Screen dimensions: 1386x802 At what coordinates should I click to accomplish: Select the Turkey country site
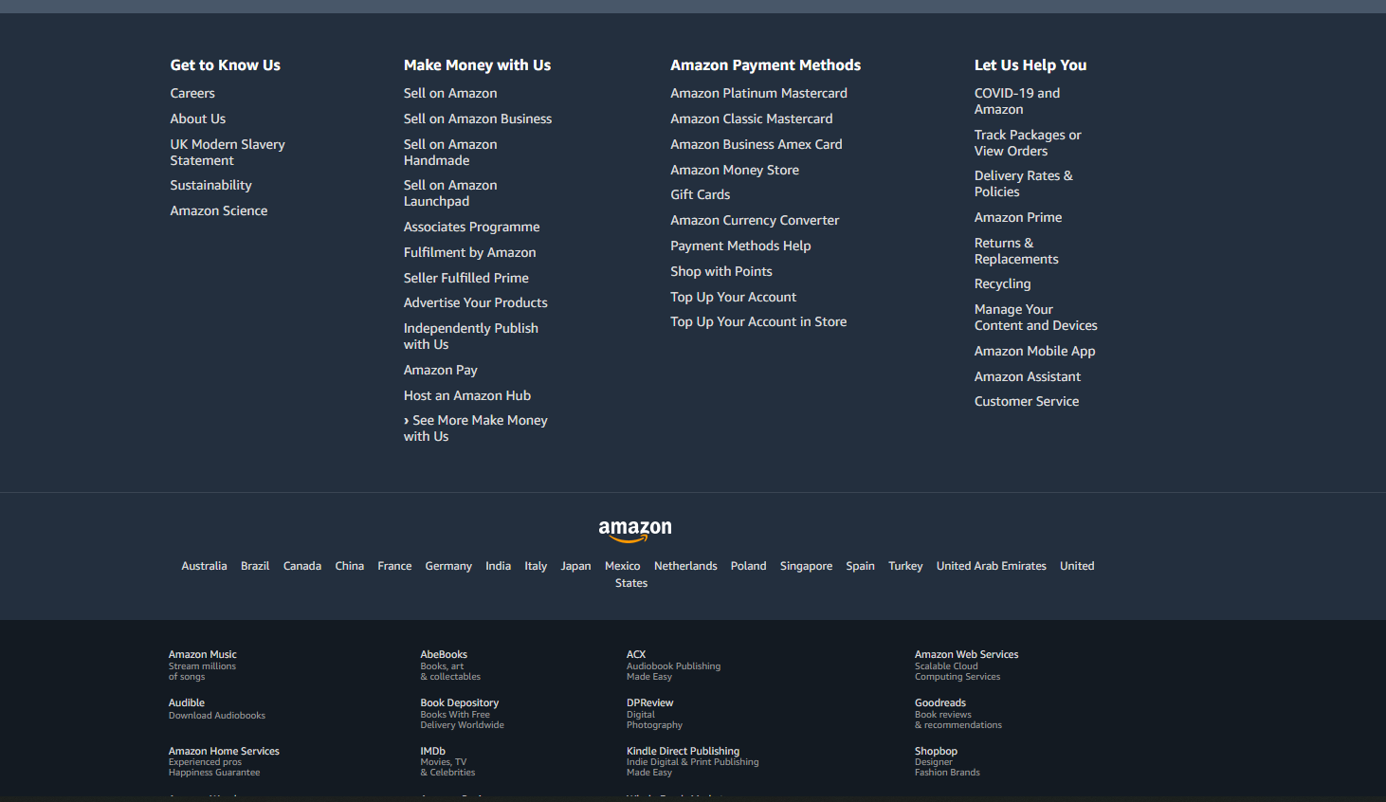[905, 566]
